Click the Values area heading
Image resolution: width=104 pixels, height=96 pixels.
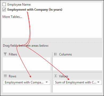[64, 76]
